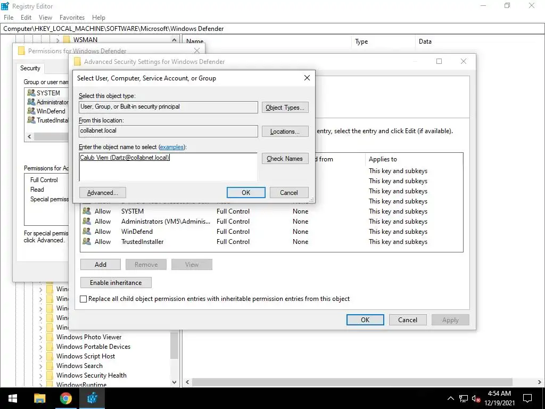Expand the Windows Script Host key
Image resolution: width=545 pixels, height=409 pixels.
coord(40,356)
